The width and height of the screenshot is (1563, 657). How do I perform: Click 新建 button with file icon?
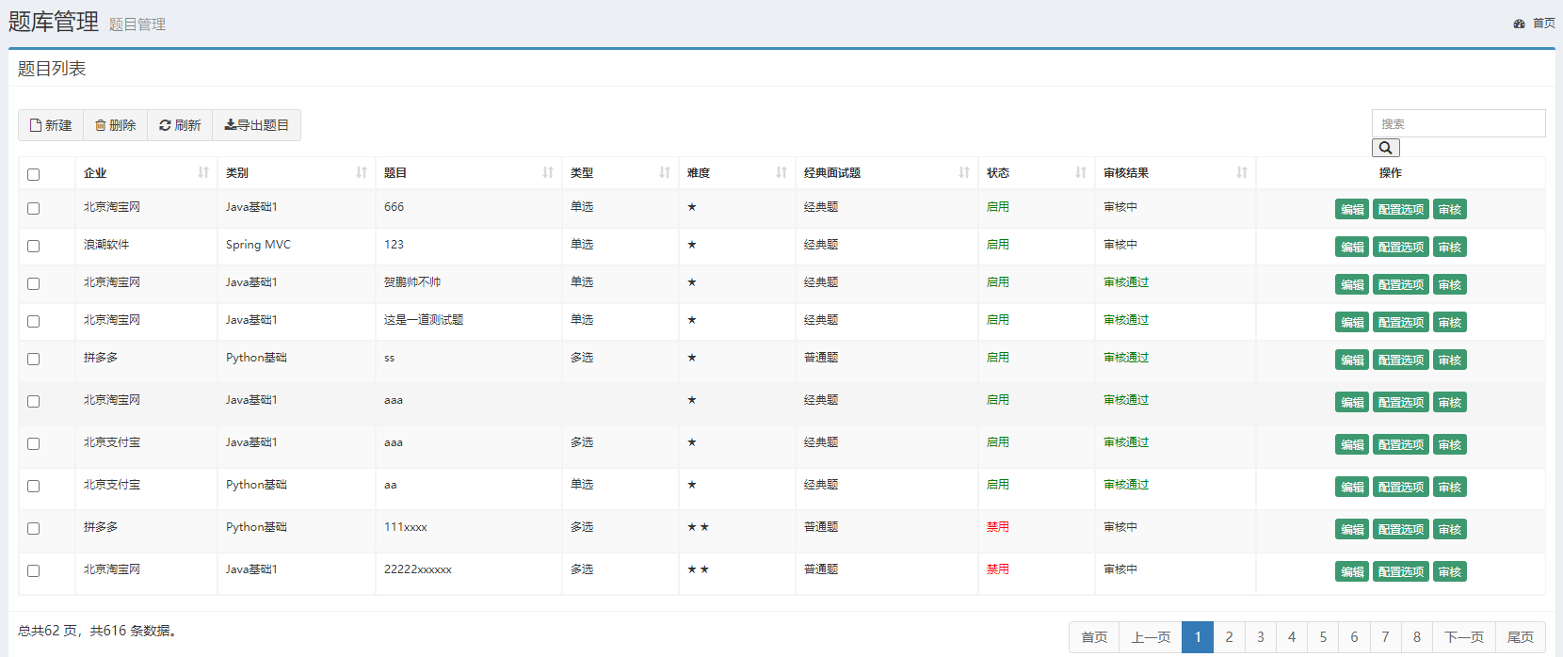[51, 125]
